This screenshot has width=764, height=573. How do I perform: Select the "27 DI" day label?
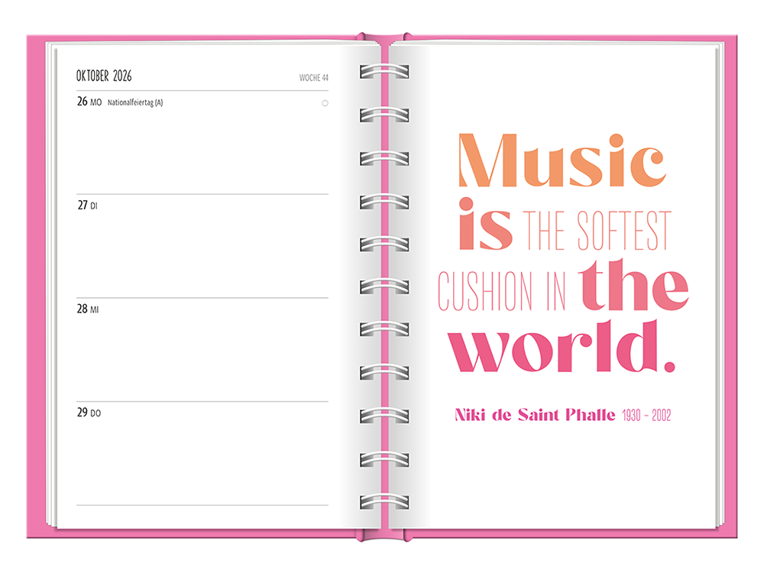coord(88,206)
